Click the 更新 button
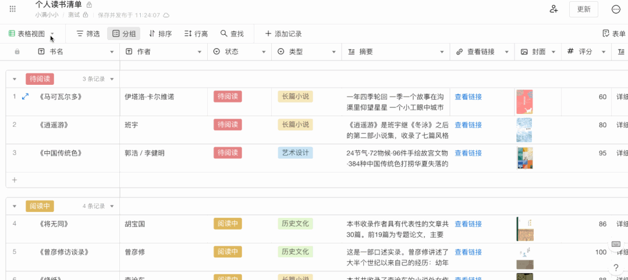The image size is (628, 280). point(584,9)
